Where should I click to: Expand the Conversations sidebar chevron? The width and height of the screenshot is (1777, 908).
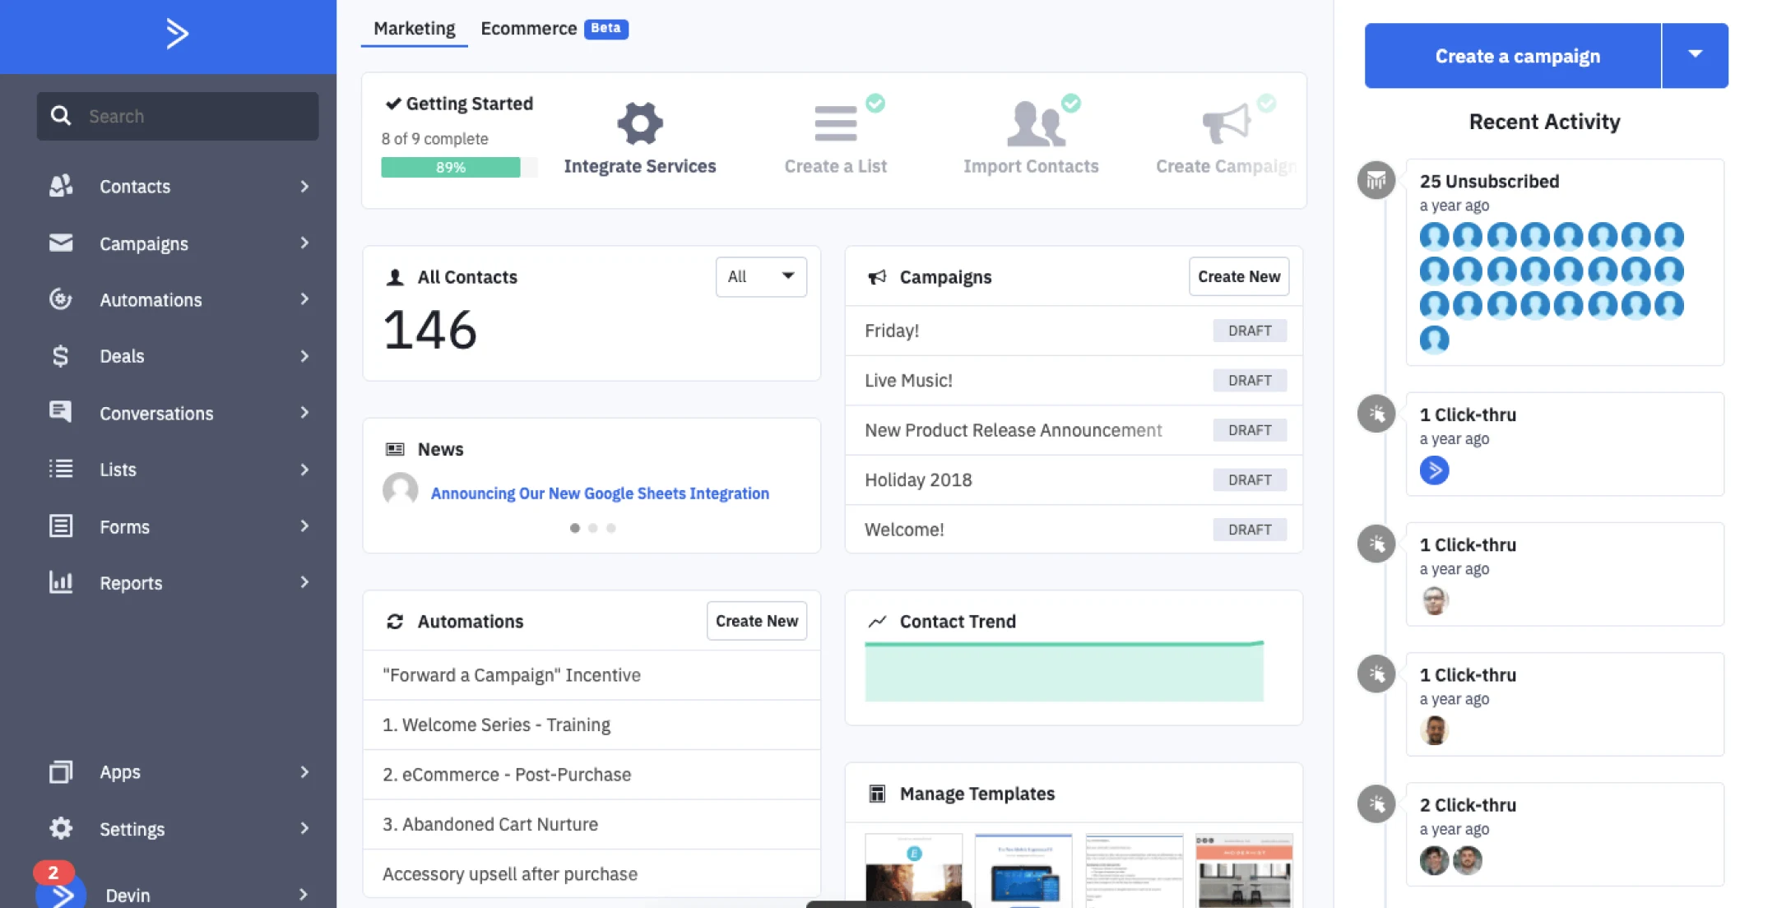[304, 413]
